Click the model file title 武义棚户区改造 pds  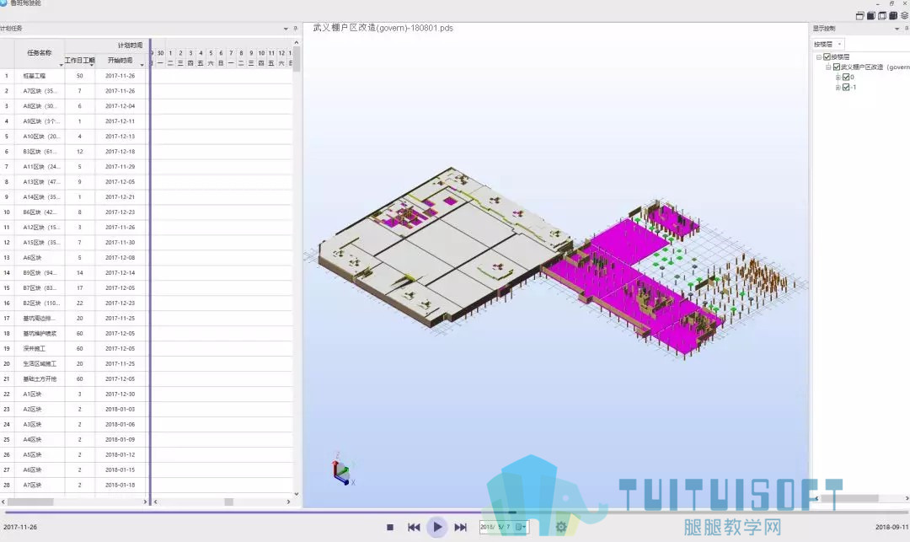[x=383, y=28]
